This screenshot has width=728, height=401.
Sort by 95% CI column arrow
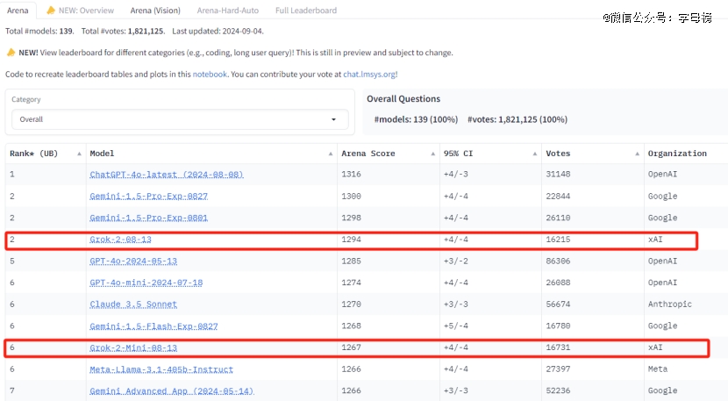tap(534, 154)
